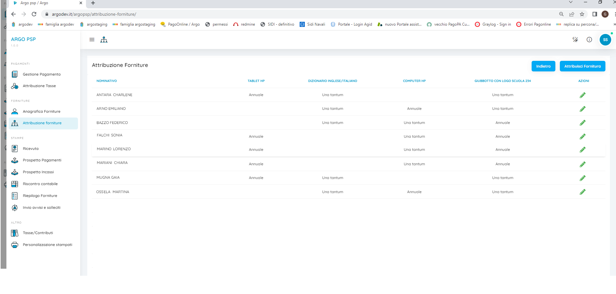
Task: Click the Gestione Pagamento document icon
Action: (x=15, y=74)
